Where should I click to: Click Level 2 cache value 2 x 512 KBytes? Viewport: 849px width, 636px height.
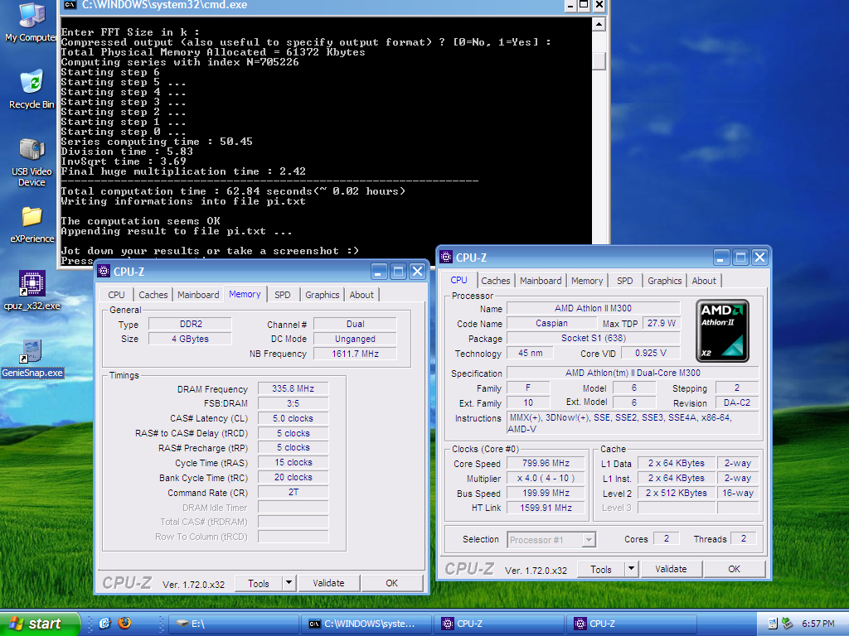coord(677,494)
